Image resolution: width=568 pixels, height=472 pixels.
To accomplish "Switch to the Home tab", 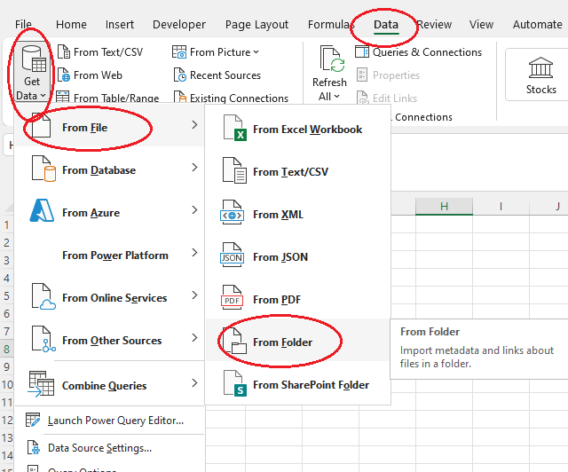I will coord(71,24).
